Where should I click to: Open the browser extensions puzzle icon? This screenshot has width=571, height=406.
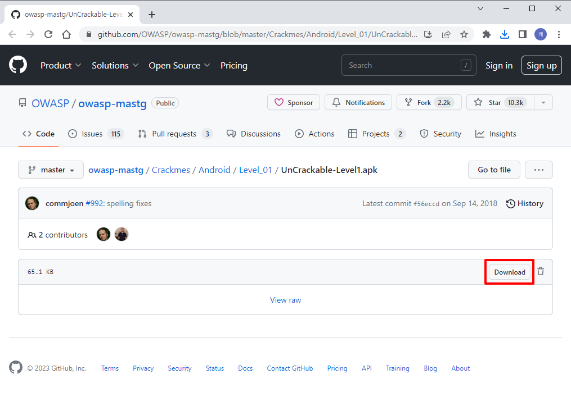click(x=486, y=34)
